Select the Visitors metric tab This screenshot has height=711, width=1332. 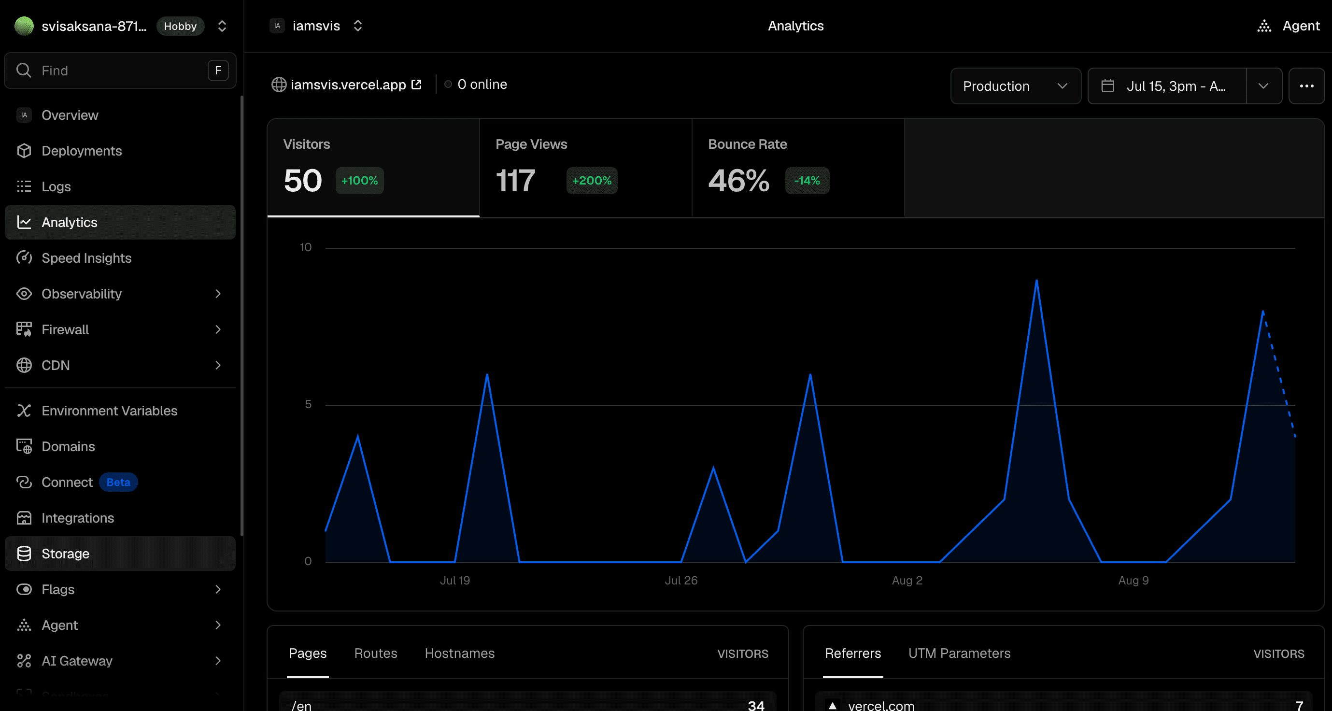(373, 168)
